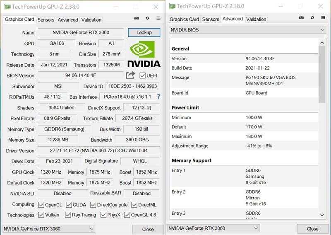Image resolution: width=331 pixels, height=235 pixels.
Task: Click the Release Date Jan 12, 2021 field
Action: pyautogui.click(x=54, y=65)
